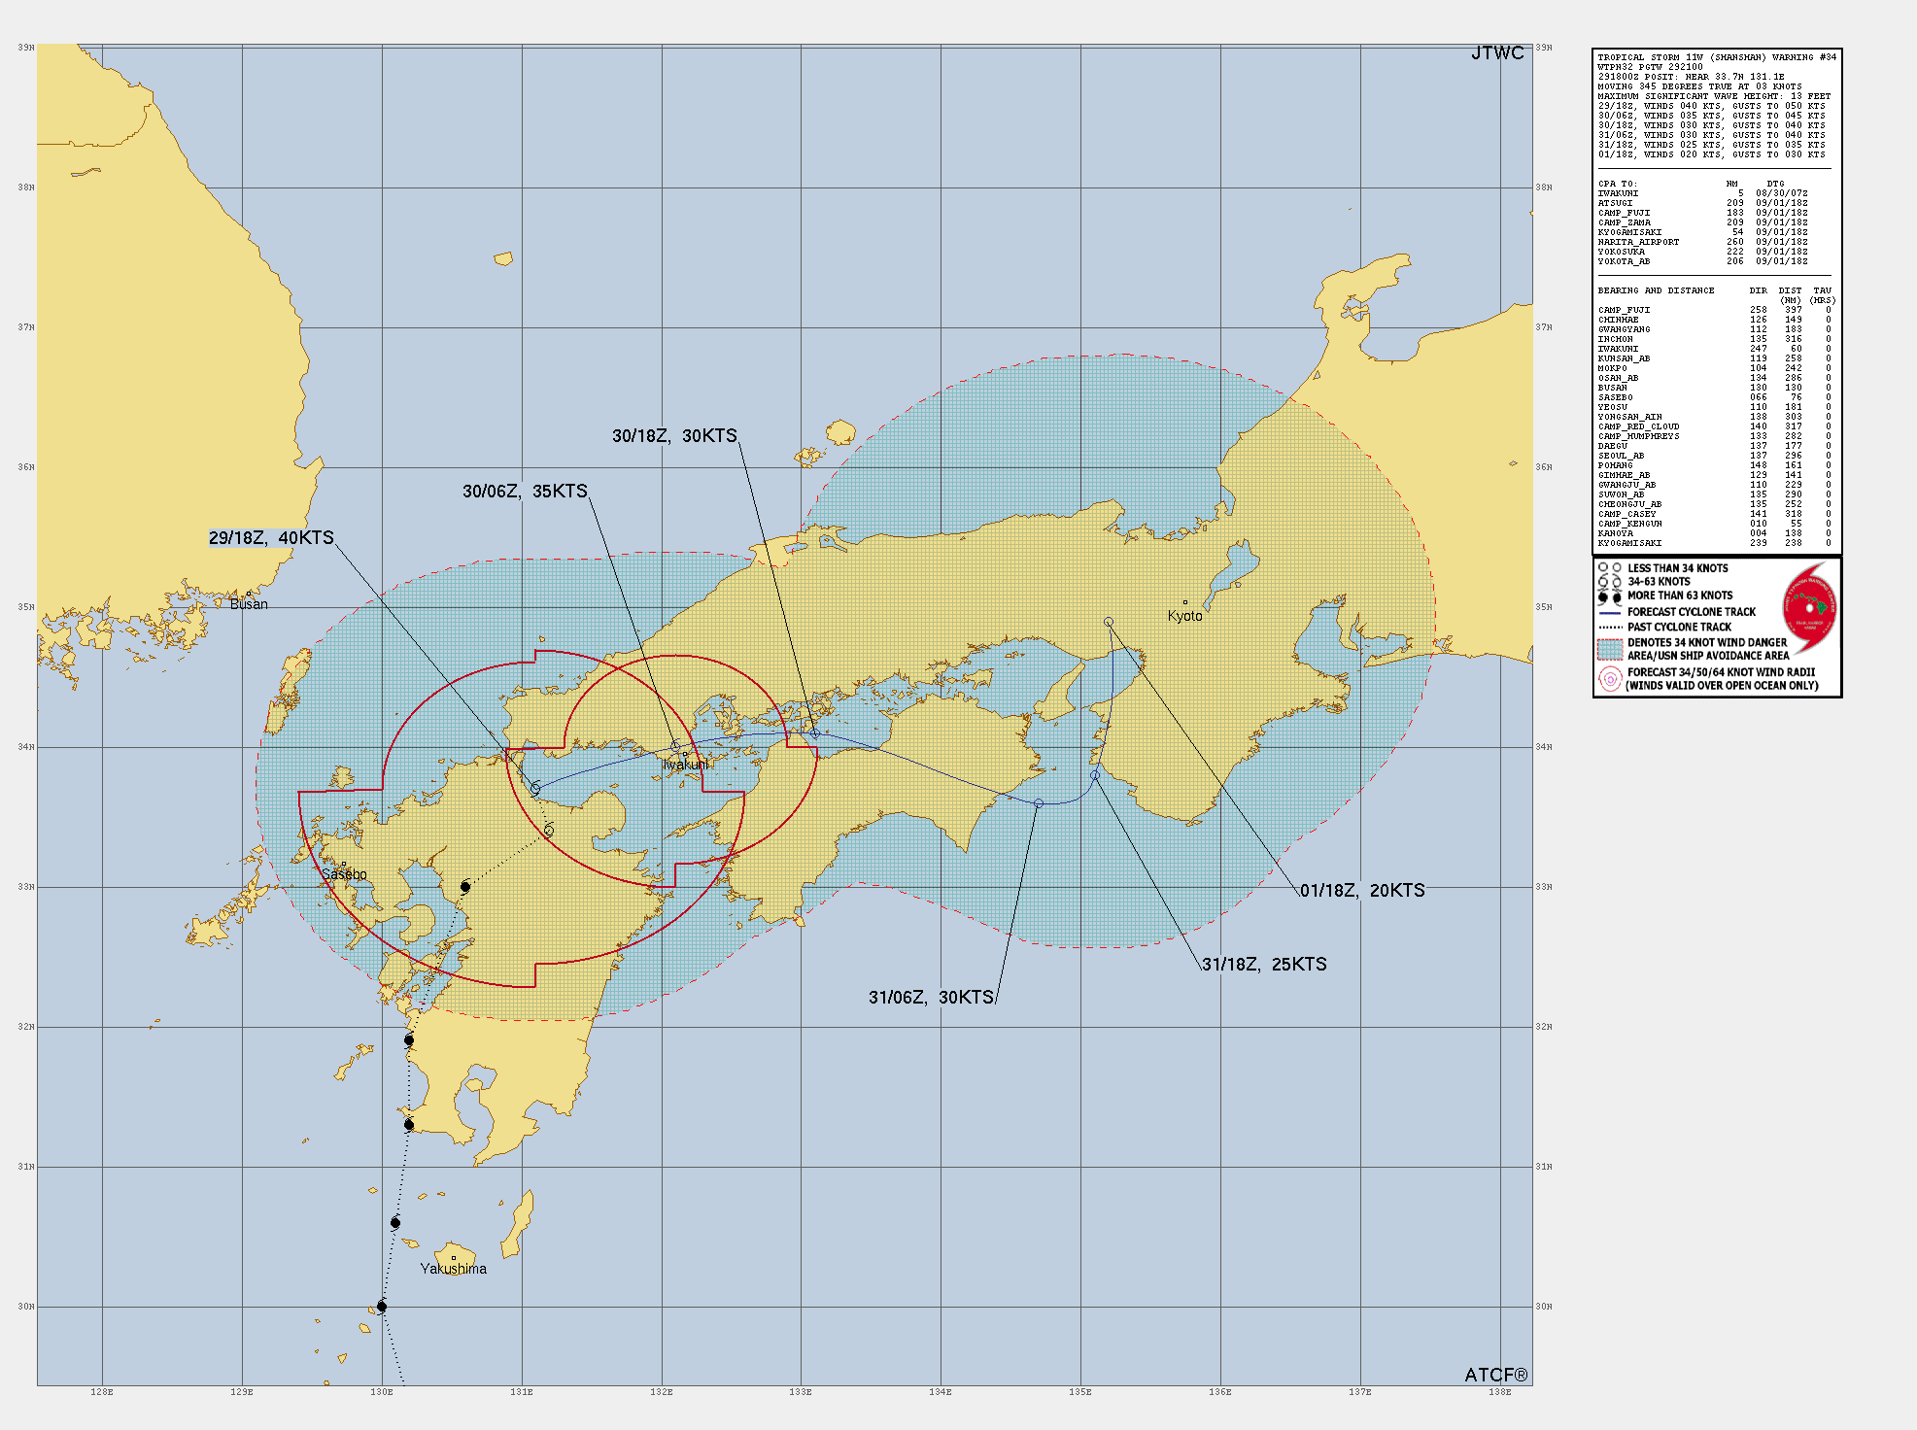Click the '01/18Z, 20KTS' forecast callout
This screenshot has height=1430, width=1917.
pos(1362,890)
